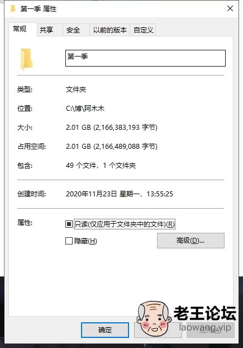Image resolution: width=243 pixels, height=348 pixels.
Task: Click the 老王论坛 watermark text
Action: point(204,313)
